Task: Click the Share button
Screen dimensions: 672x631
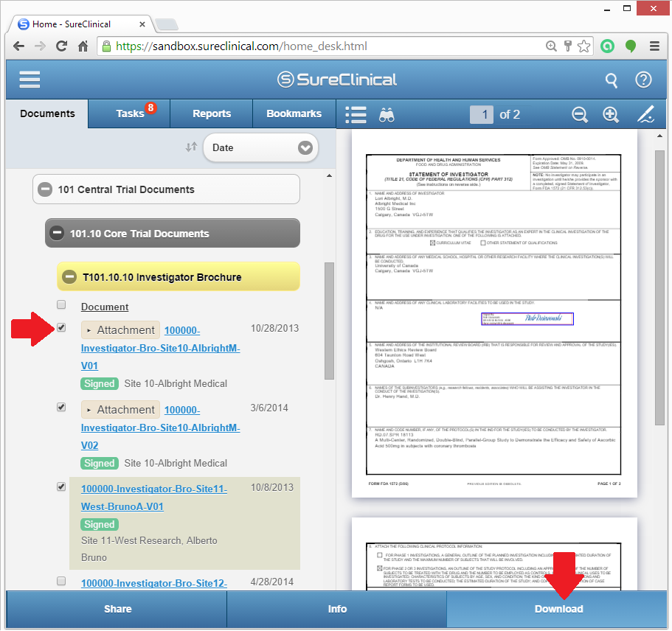Action: [117, 609]
